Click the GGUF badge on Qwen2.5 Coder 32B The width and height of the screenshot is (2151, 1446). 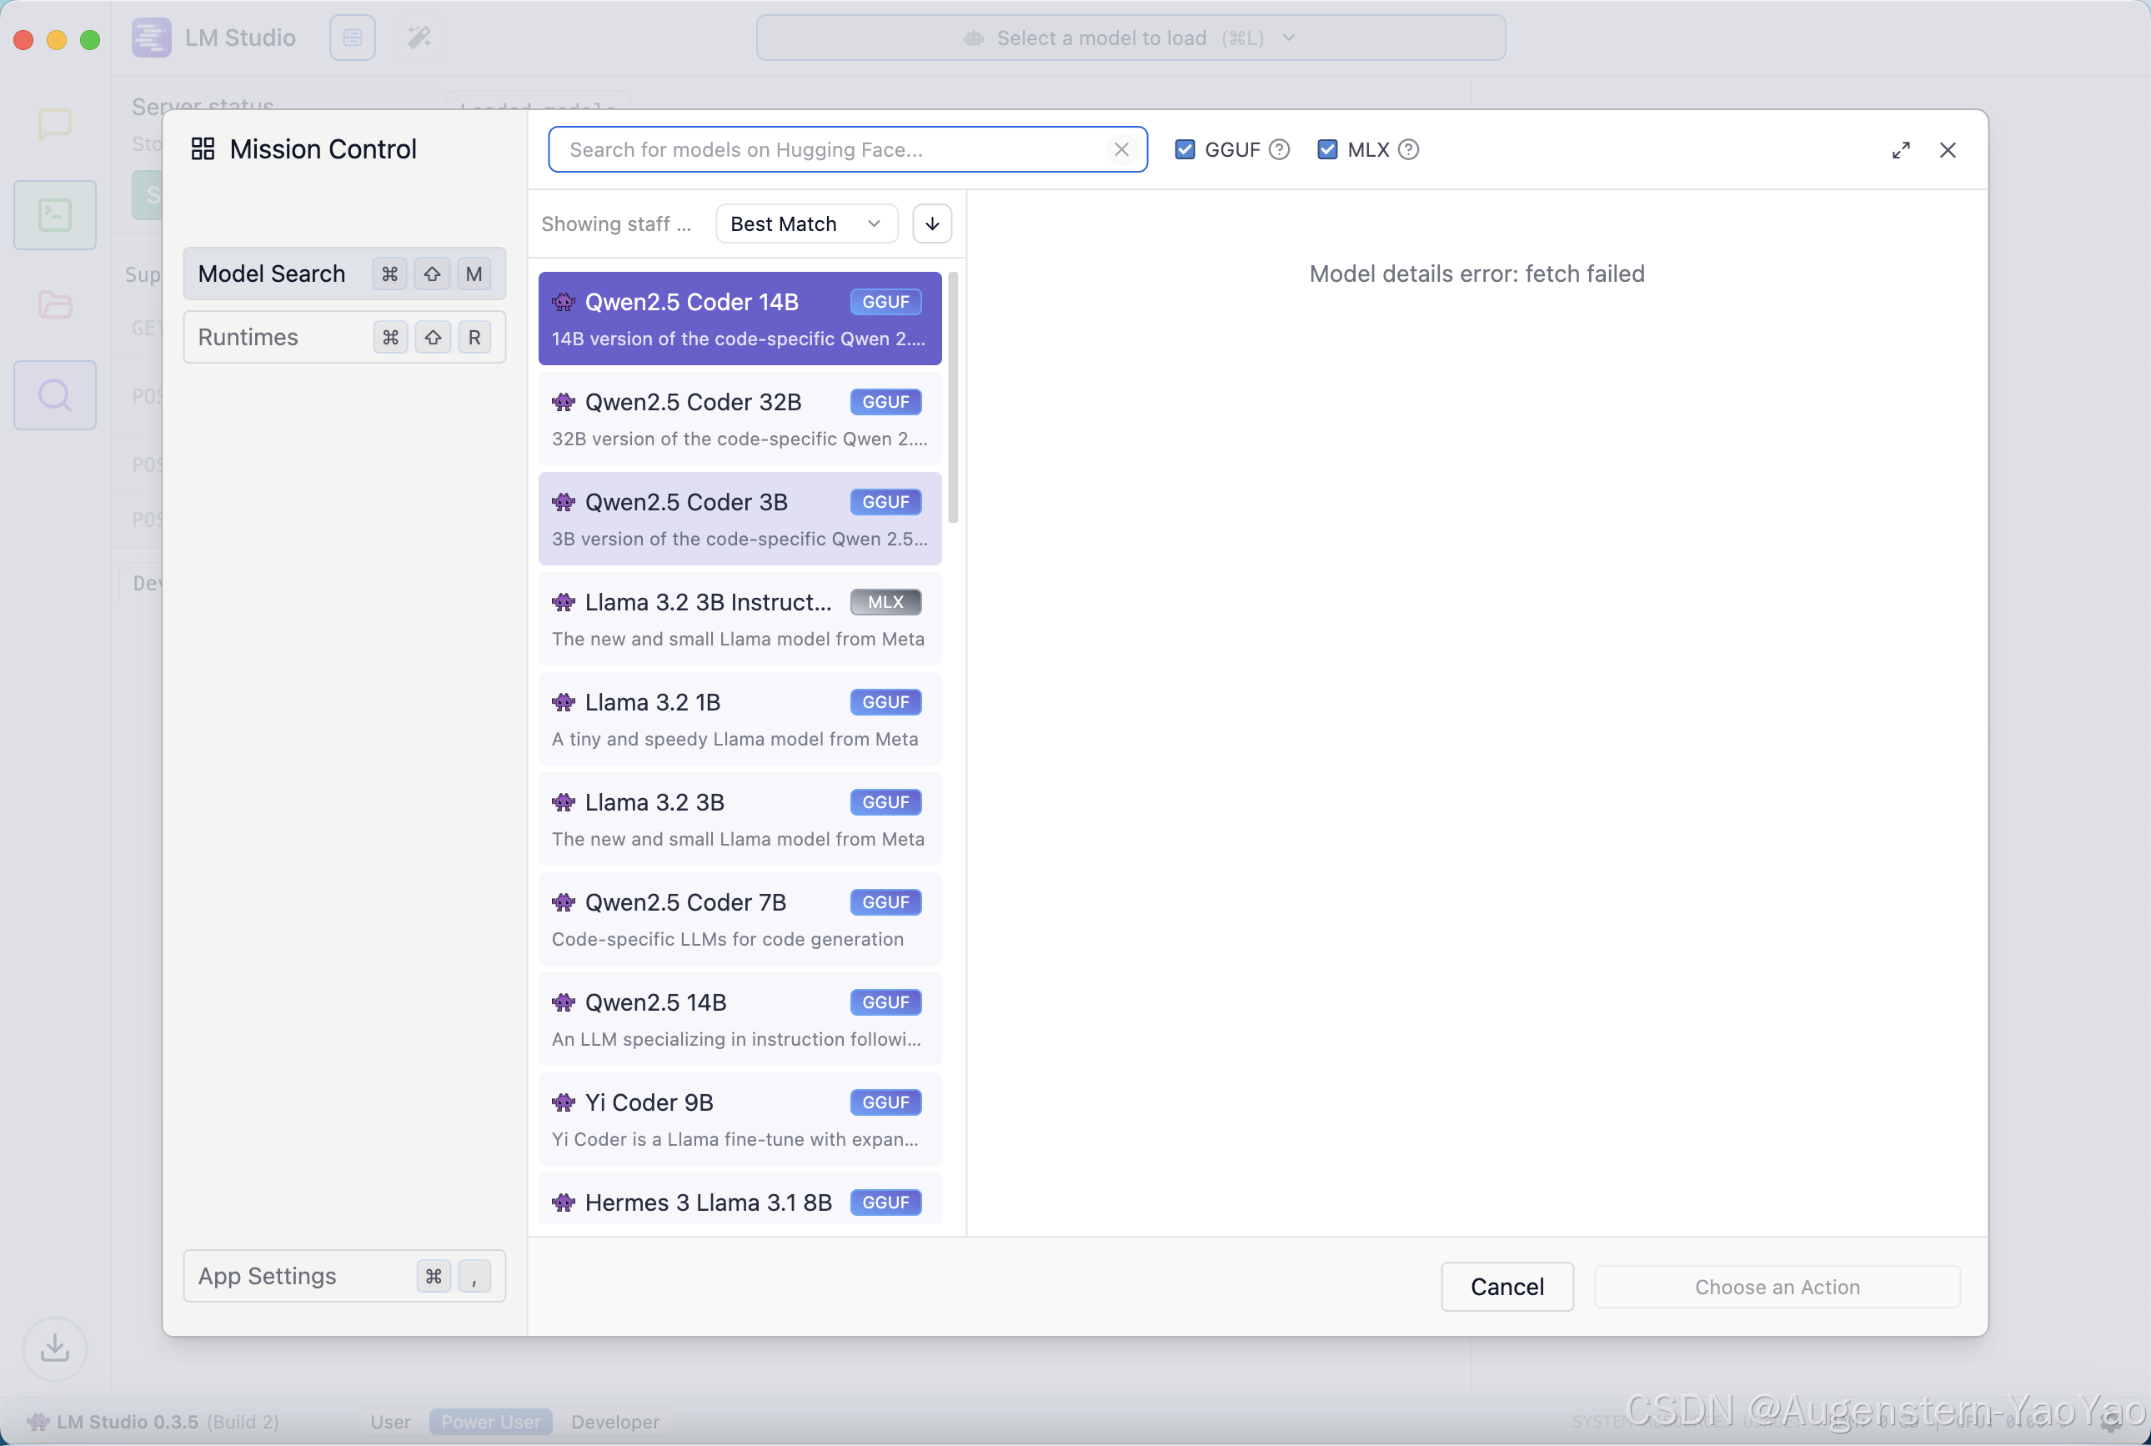[885, 402]
